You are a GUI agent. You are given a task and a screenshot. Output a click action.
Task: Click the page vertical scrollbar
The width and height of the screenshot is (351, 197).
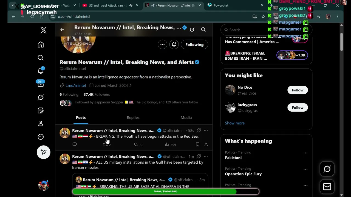tap(341, 42)
